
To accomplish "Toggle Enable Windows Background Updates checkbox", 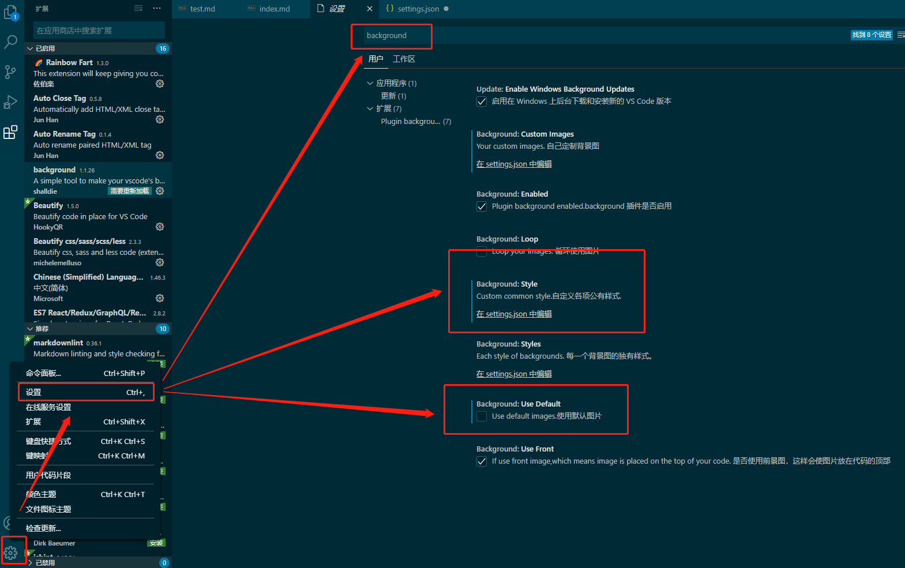I will pos(482,101).
